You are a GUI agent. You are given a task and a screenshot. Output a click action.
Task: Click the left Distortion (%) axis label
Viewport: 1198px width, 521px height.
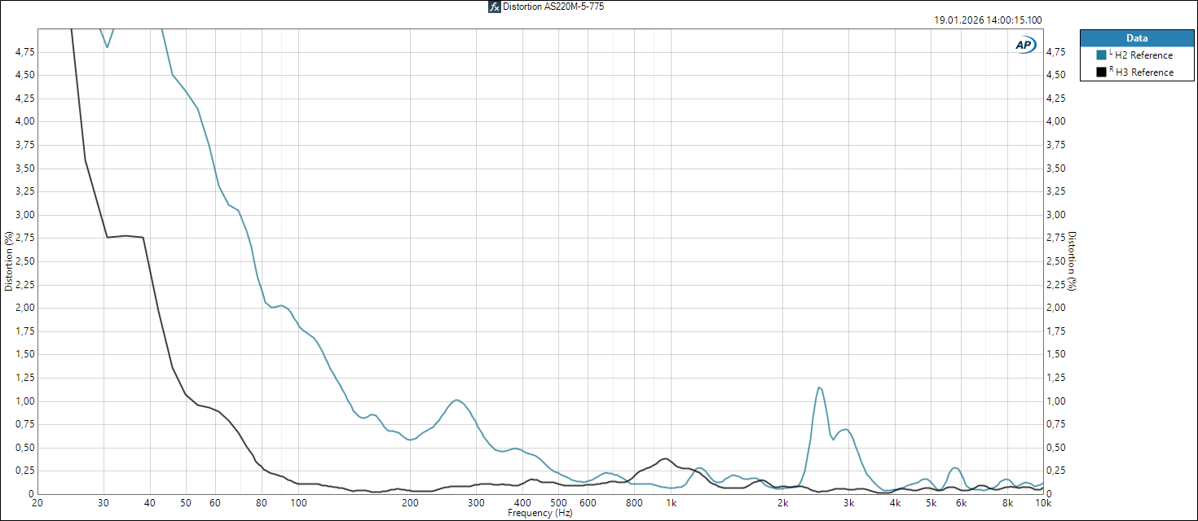(9, 261)
